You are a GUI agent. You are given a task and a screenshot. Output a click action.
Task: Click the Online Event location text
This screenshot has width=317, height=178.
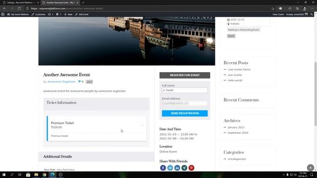point(168,152)
